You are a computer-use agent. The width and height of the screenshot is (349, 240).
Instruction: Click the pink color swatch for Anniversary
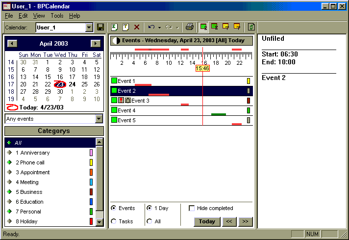click(91, 153)
